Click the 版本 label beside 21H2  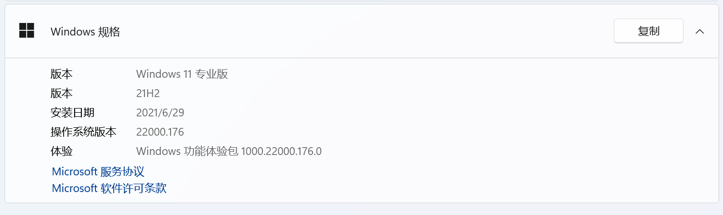[62, 93]
